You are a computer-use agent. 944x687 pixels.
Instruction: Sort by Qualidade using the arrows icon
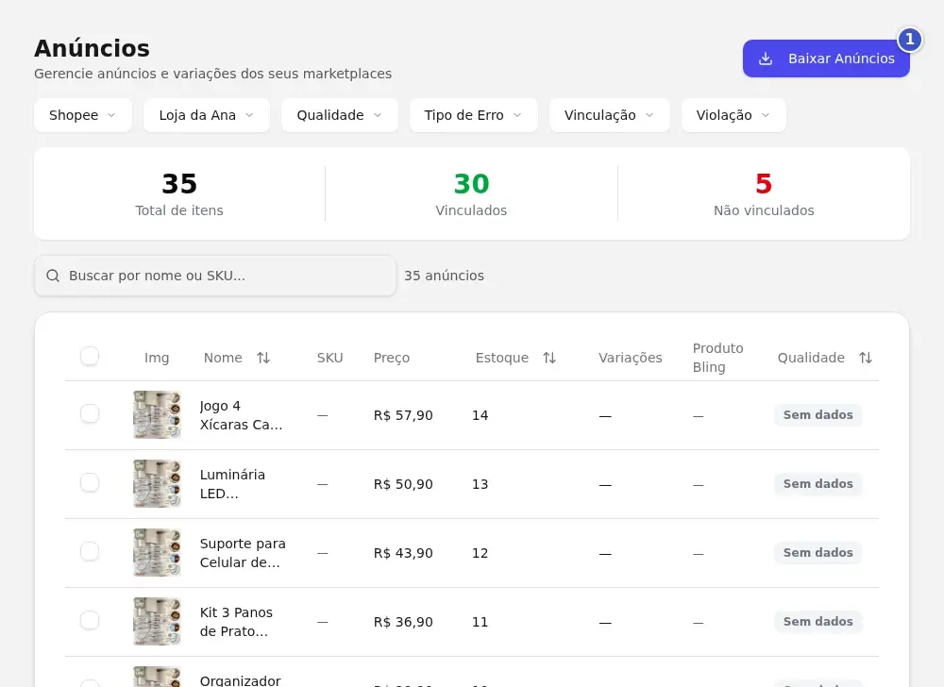click(865, 358)
